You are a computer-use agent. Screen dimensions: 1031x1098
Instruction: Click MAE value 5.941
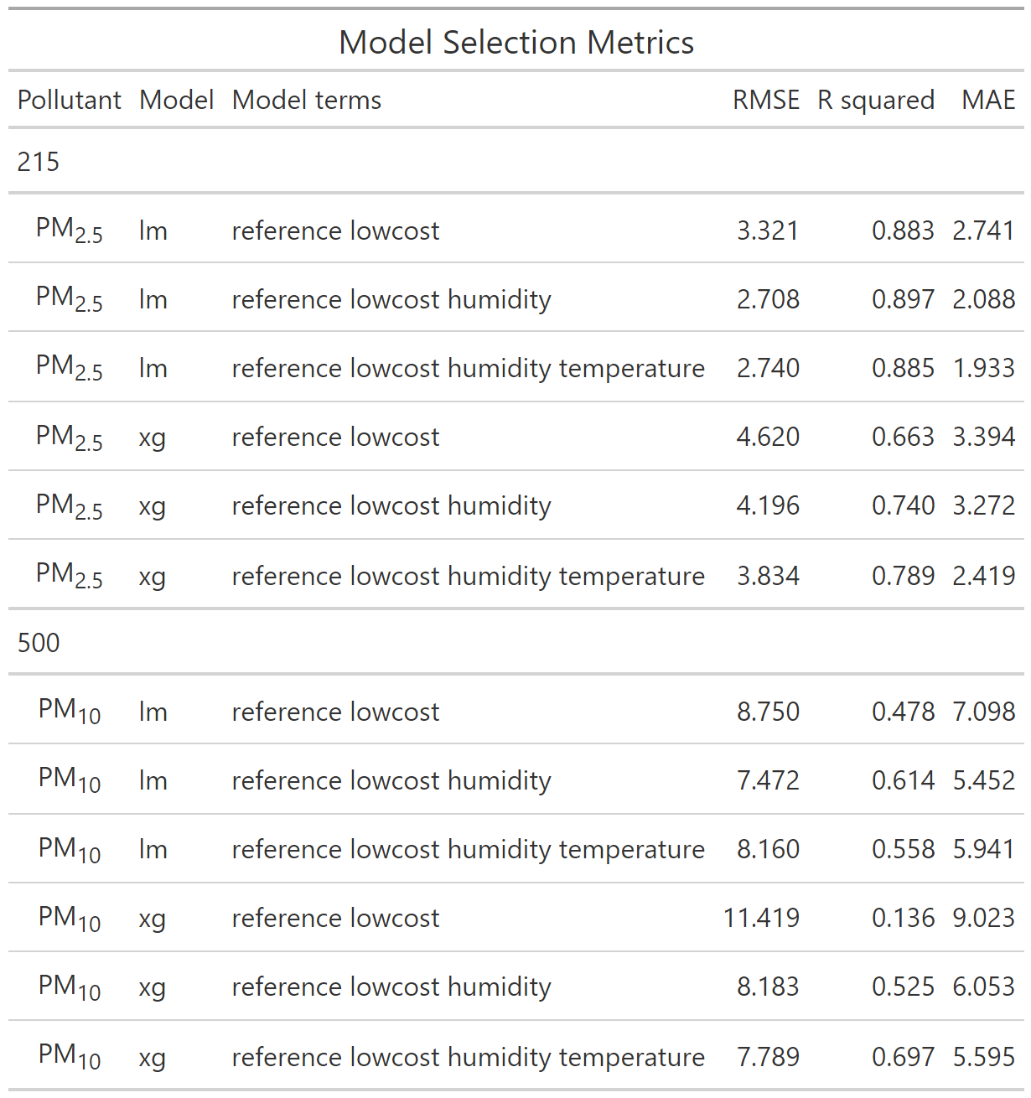coord(984,849)
